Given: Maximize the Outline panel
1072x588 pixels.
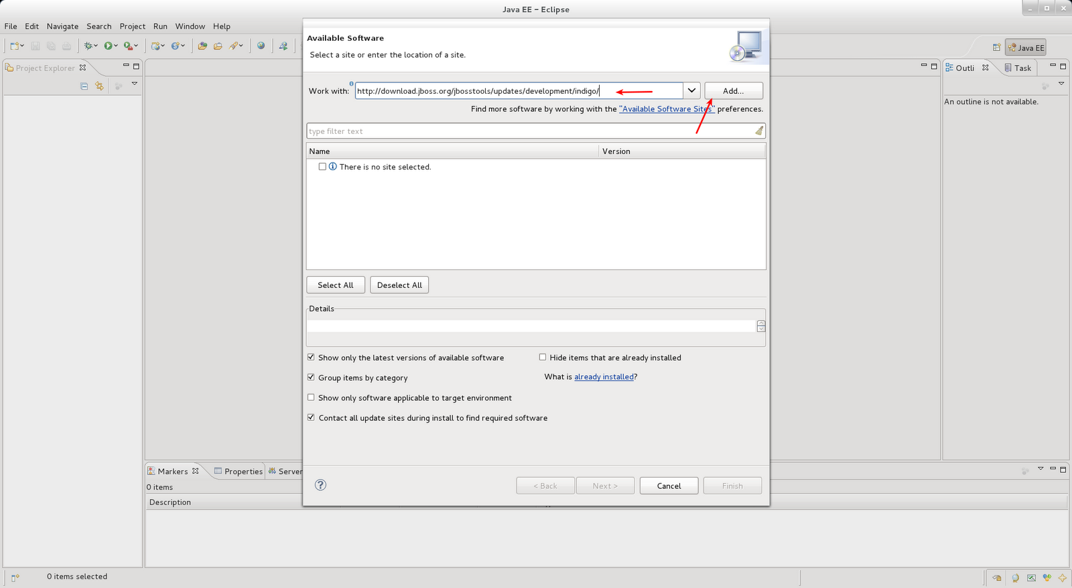Looking at the screenshot, I should [1063, 66].
